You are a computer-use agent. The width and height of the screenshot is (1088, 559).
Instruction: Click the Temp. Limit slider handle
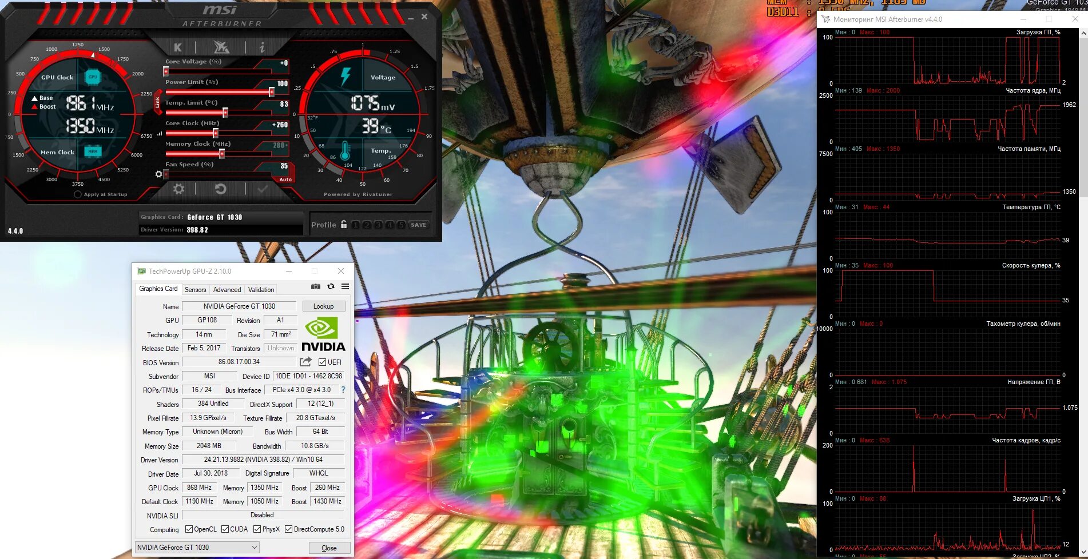point(225,113)
